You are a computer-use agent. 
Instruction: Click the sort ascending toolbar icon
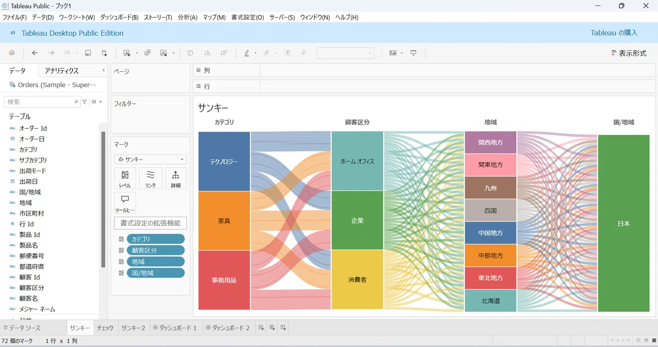[x=207, y=53]
